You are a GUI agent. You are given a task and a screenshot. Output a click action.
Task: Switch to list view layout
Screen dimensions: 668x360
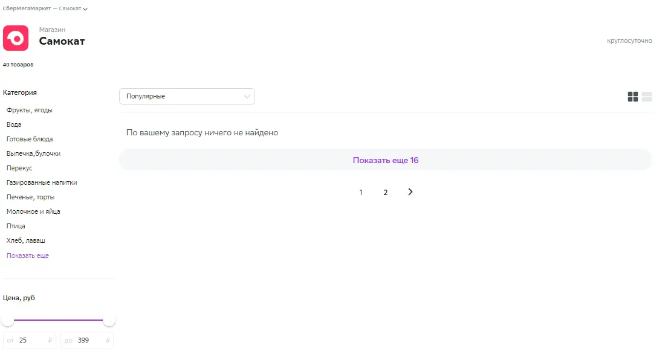pos(647,97)
